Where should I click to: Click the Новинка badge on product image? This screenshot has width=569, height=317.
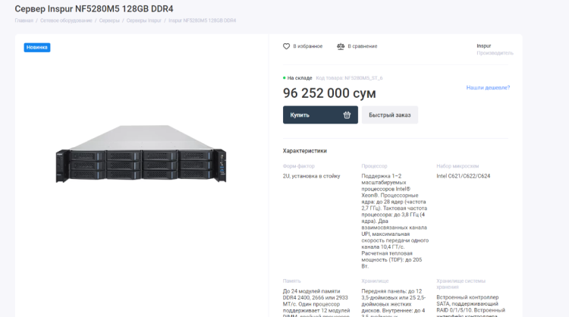[37, 47]
